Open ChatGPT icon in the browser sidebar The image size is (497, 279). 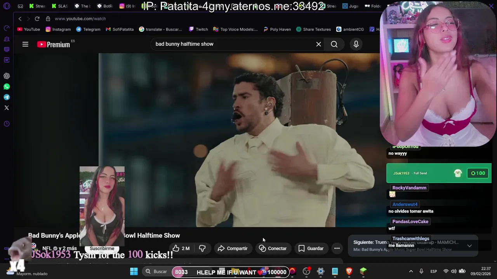pos(7,76)
